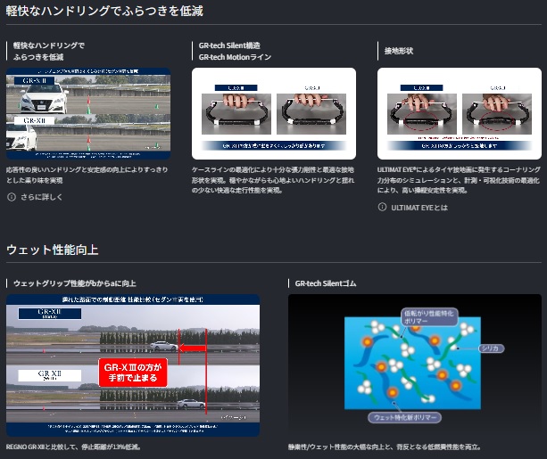Click the red dashed circle on the left tire image
The width and height of the screenshot is (547, 459).
[420, 121]
